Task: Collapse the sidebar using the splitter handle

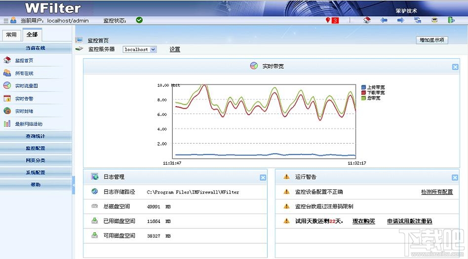Action: pyautogui.click(x=74, y=185)
